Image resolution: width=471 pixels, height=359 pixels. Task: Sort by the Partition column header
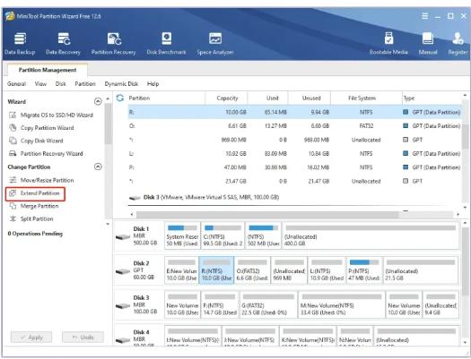pyautogui.click(x=166, y=98)
